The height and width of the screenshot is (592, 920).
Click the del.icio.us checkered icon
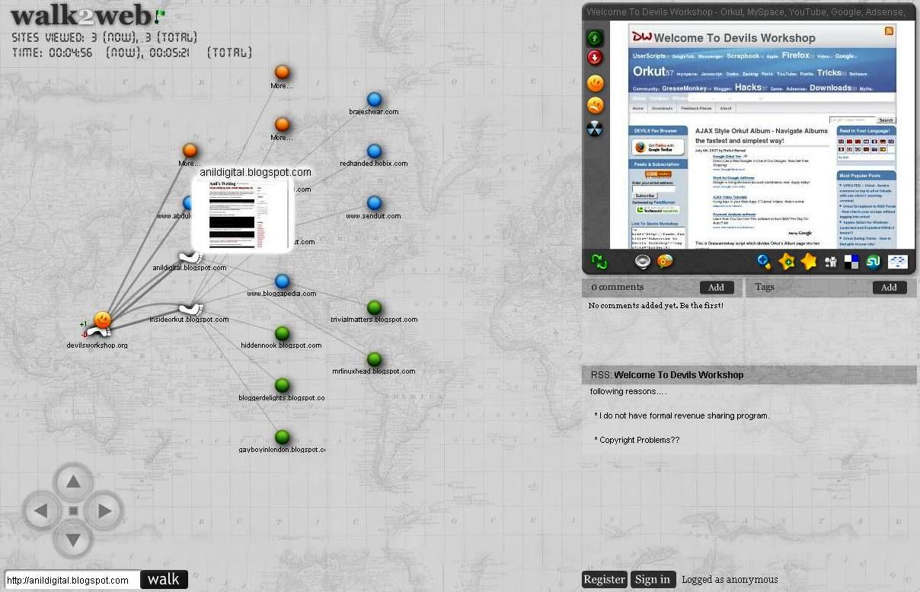coord(851,262)
